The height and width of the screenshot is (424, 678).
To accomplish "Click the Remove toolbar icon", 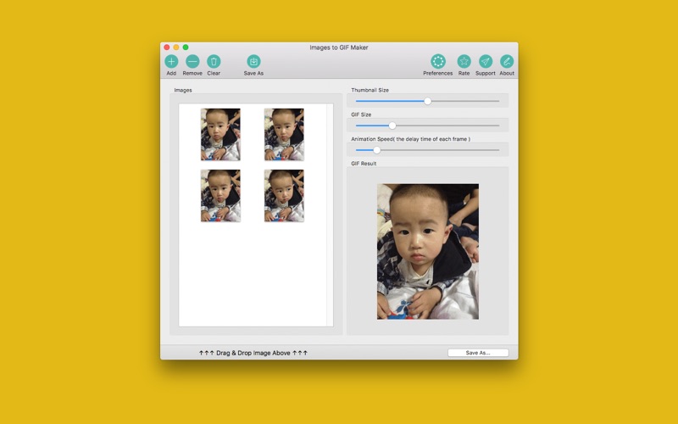I will (192, 61).
